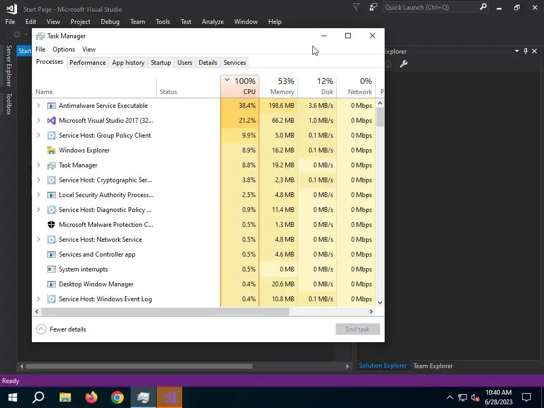Click the Task Manager taskbar button
544x408 pixels.
[143, 397]
